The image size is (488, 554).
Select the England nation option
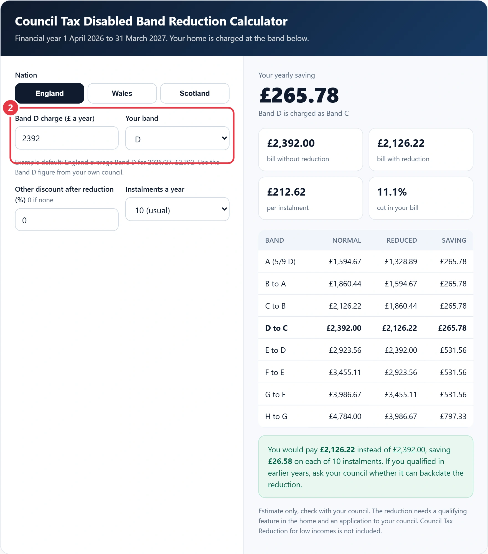click(50, 93)
